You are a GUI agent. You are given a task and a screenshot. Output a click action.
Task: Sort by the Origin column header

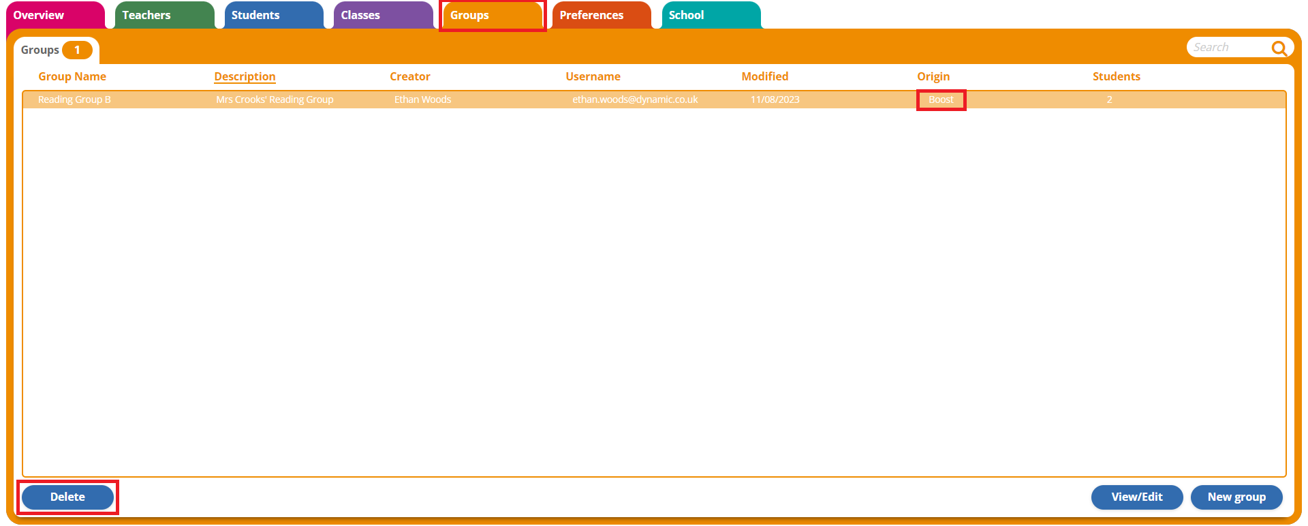(933, 76)
